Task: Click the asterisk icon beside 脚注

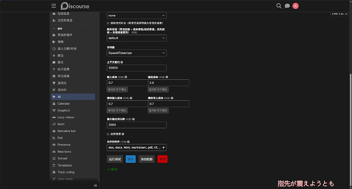Action: 54,56
